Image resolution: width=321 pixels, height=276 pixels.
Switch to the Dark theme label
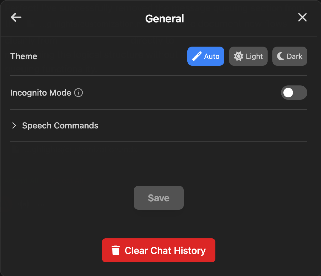[x=294, y=56]
